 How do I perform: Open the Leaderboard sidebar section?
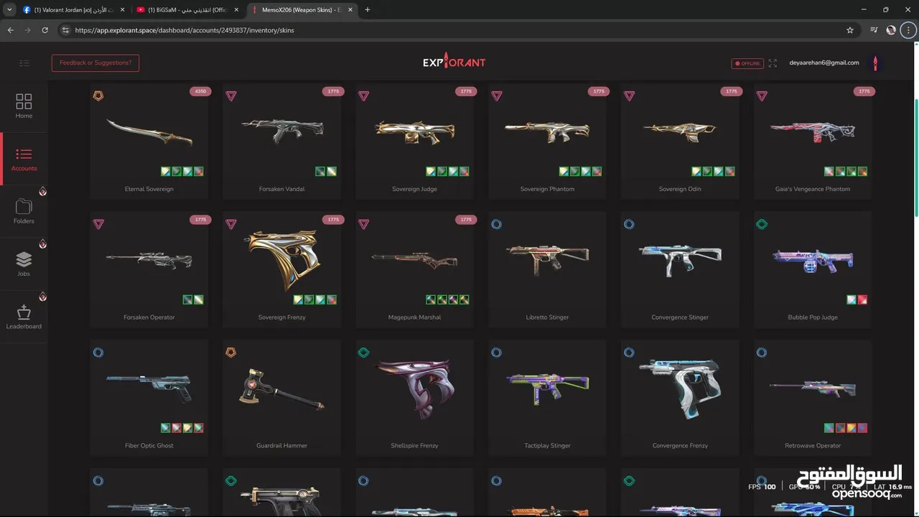tap(24, 317)
